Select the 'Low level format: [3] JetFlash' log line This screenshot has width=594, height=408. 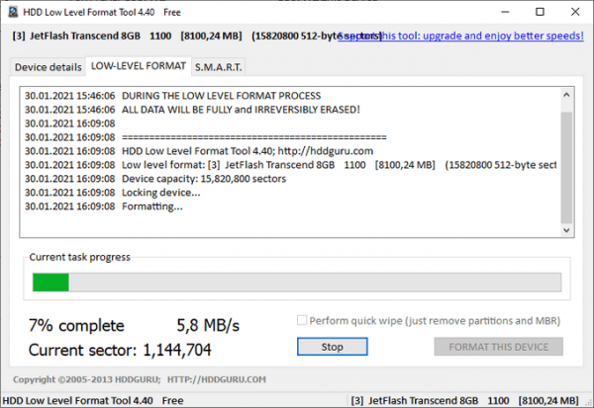pos(290,165)
